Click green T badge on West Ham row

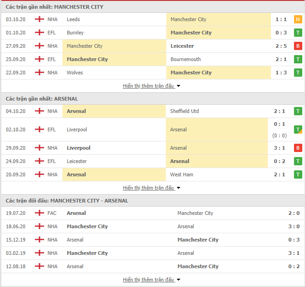pyautogui.click(x=298, y=174)
